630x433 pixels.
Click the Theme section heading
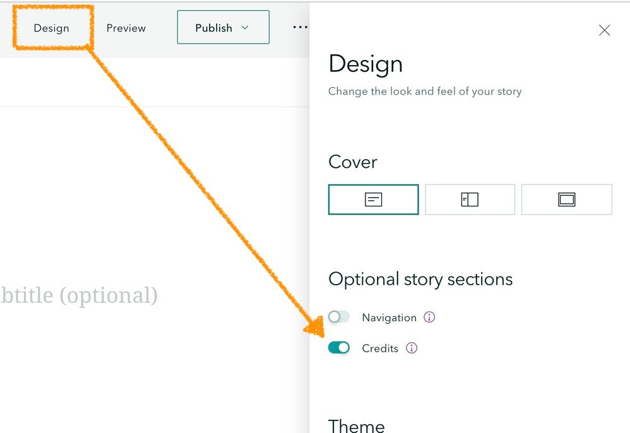(x=357, y=425)
